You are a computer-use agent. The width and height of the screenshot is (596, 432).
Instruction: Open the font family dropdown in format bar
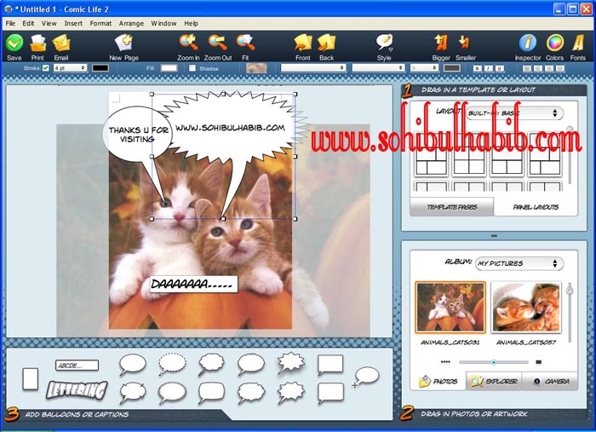(313, 67)
